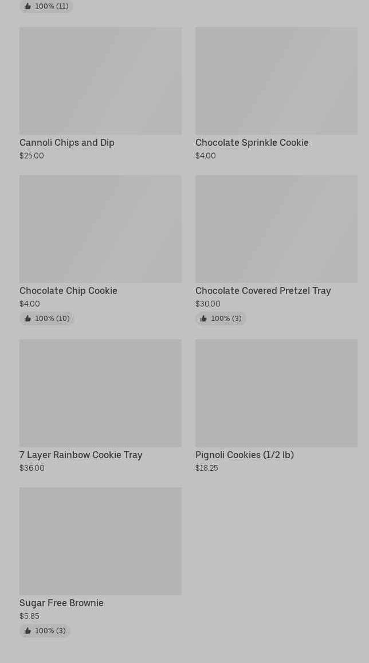This screenshot has height=663, width=369.
Task: Click the Pignoli Cookies (1/2 lb) title
Action: (x=245, y=455)
